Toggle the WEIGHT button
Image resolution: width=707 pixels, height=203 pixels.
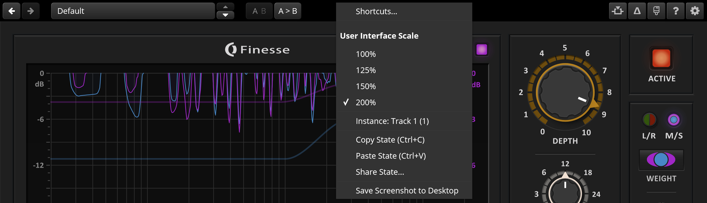point(661,160)
